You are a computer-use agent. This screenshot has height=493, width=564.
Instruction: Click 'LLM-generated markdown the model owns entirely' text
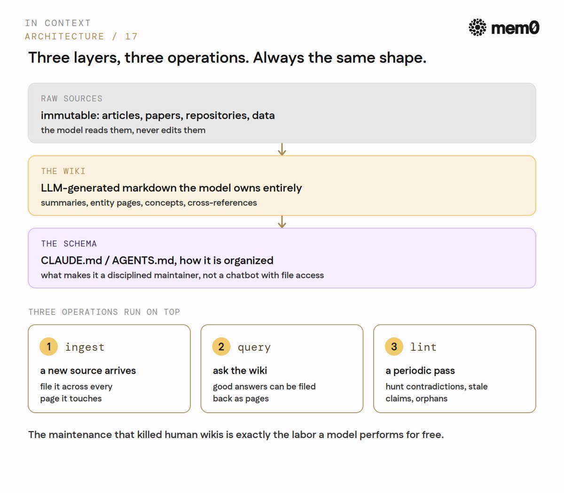click(171, 188)
